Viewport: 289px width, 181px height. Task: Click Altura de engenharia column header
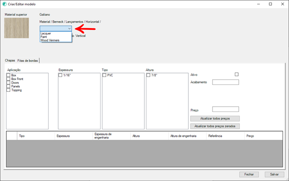pyautogui.click(x=187, y=136)
